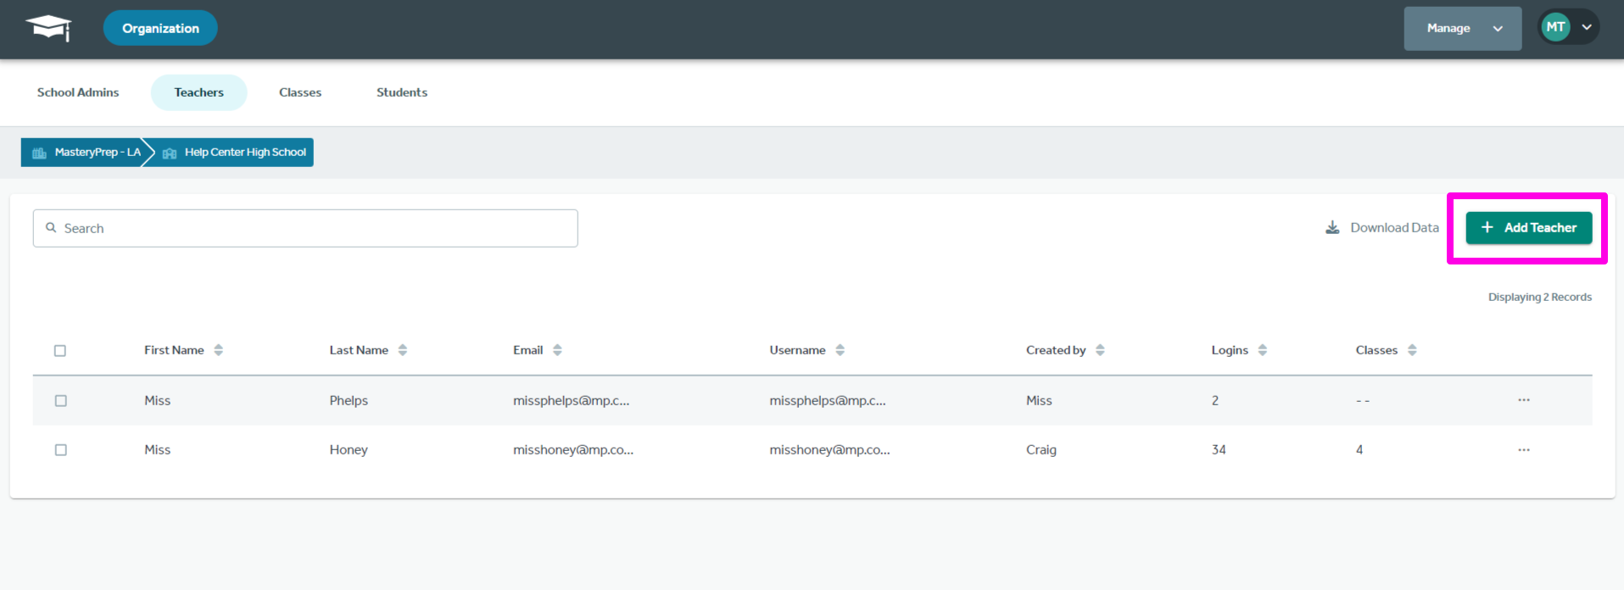Switch to the Students tab
The width and height of the screenshot is (1624, 590).
(402, 92)
